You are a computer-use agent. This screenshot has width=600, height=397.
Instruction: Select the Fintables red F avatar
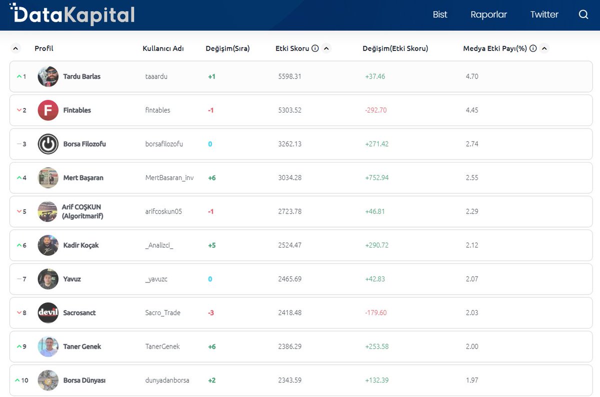pos(47,110)
